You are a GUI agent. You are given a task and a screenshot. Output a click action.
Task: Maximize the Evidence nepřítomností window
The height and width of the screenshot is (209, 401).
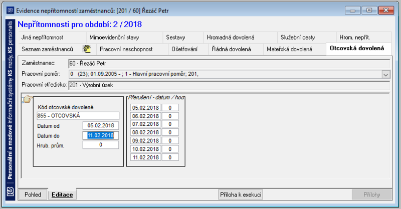point(369,11)
